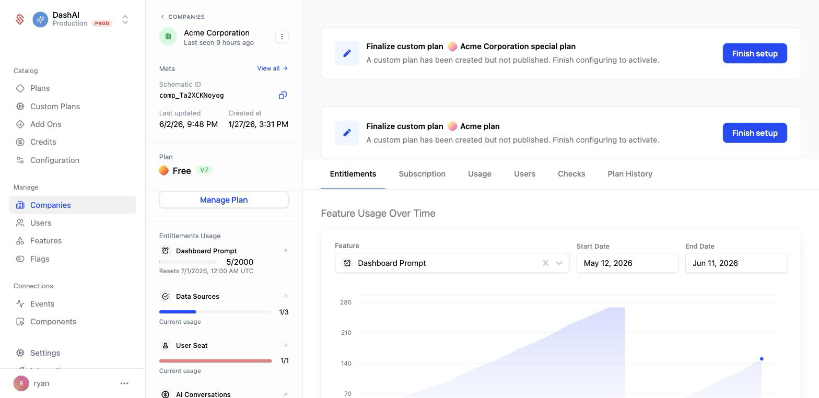819x398 pixels.
Task: Open Plans in the Catalog section
Action: 40,88
